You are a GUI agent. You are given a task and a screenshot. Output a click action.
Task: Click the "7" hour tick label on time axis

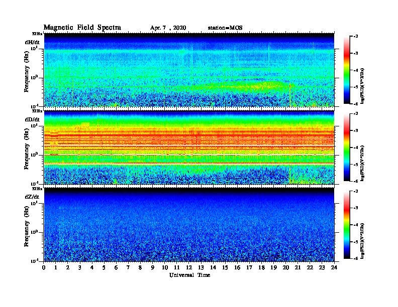[x=128, y=267]
